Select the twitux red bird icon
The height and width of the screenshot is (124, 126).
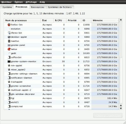click(x=9, y=49)
